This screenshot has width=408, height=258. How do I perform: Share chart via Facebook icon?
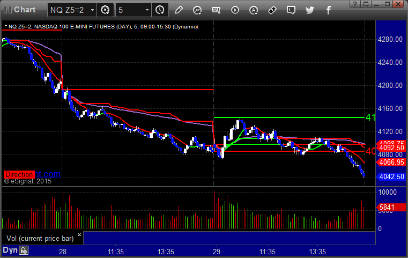click(328, 10)
